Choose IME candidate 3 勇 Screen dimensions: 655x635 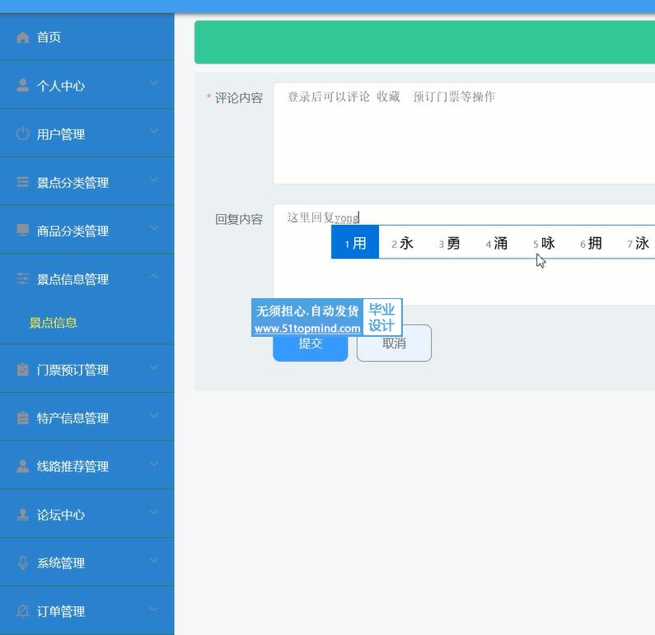tap(450, 243)
